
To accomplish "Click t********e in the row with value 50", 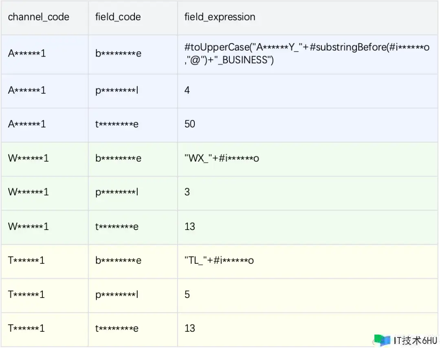I will pos(117,124).
